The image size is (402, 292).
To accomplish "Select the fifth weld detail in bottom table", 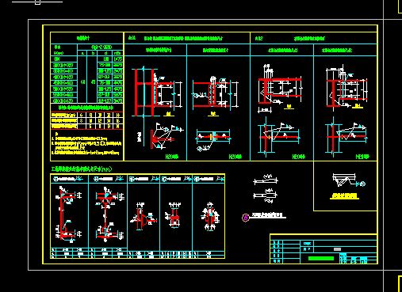I will click(210, 216).
